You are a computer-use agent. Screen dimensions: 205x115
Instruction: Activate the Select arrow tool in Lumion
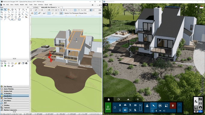tap(154, 106)
